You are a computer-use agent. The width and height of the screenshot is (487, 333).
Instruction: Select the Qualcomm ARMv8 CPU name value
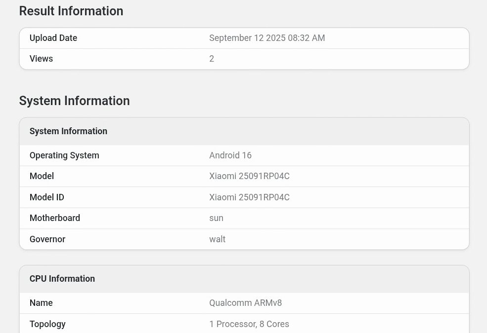click(x=245, y=303)
